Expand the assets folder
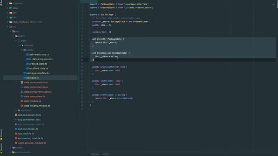The width and height of the screenshot is (278, 156). 10,147
